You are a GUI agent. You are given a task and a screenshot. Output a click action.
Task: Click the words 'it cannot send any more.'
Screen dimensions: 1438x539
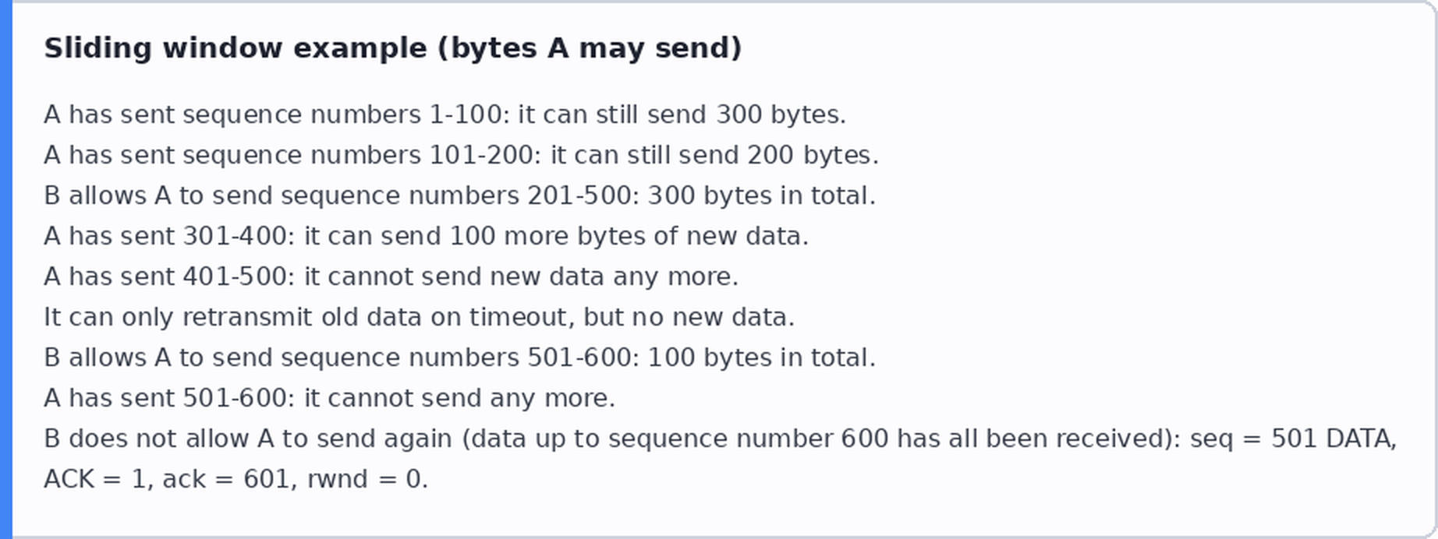tap(459, 398)
